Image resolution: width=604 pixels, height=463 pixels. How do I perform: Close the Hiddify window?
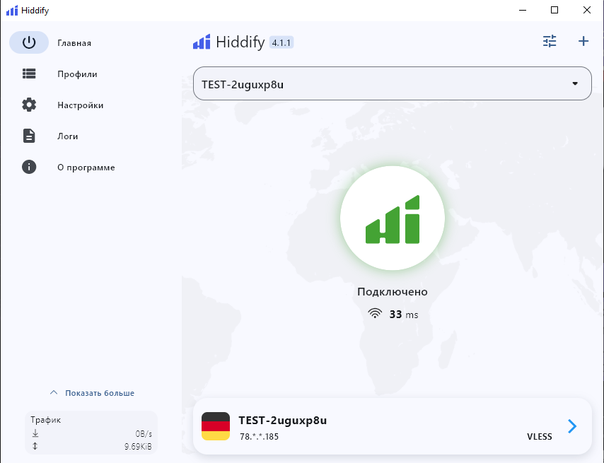tap(587, 10)
